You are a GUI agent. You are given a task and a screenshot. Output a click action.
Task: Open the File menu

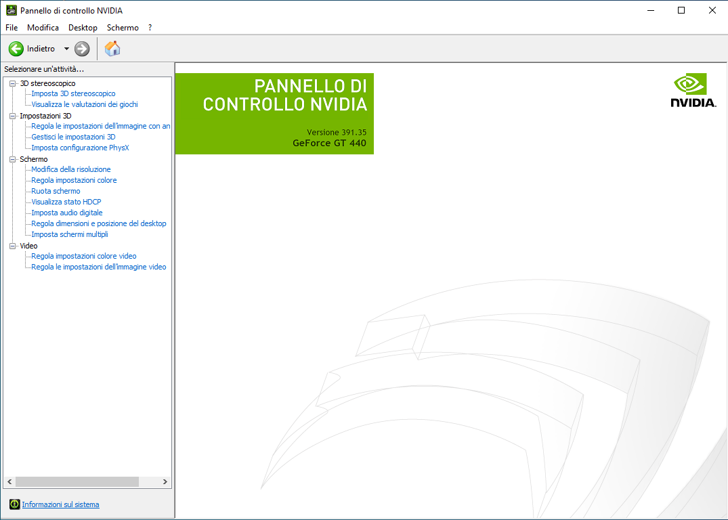tap(12, 28)
